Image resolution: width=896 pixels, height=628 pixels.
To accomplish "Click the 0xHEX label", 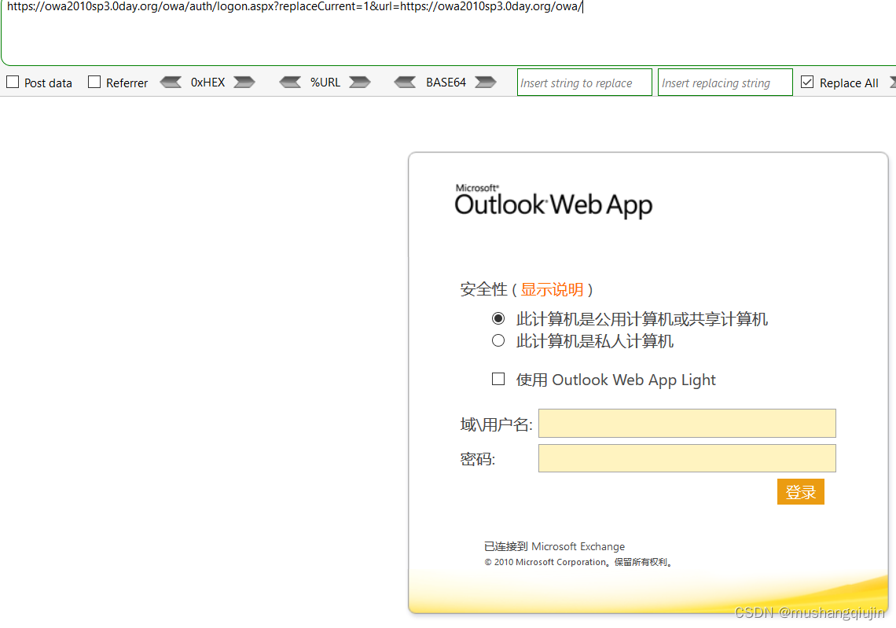I will [208, 83].
